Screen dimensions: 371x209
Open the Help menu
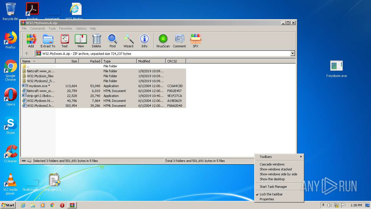pyautogui.click(x=93, y=28)
